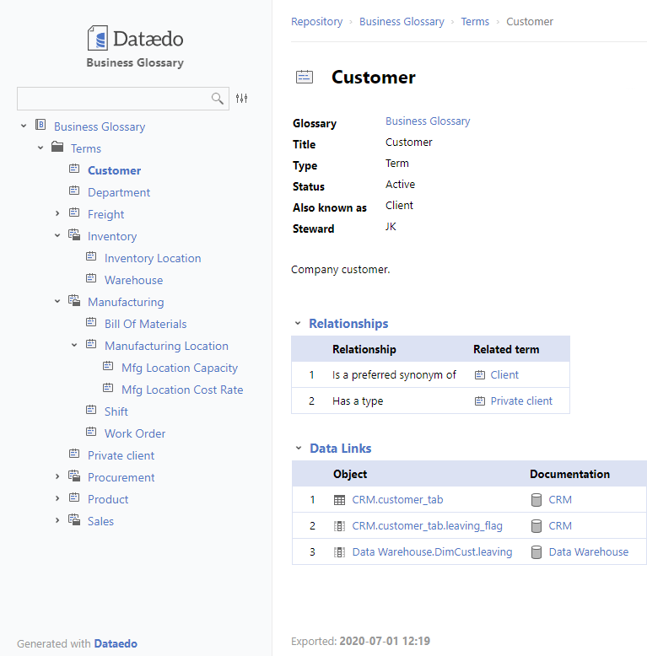647x656 pixels.
Task: Select Mfg Location Cost Rate term
Action: [182, 390]
